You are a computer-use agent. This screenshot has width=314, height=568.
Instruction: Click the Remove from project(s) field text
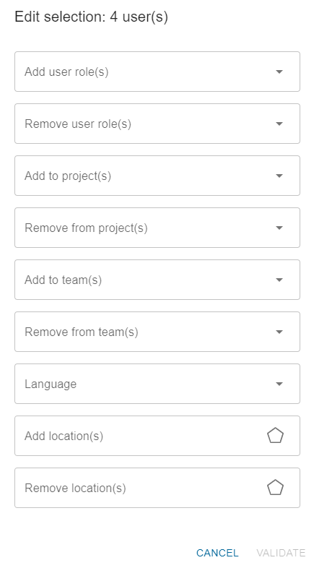(86, 228)
